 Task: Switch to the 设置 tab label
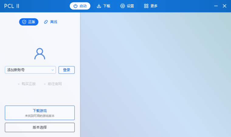click(x=130, y=6)
